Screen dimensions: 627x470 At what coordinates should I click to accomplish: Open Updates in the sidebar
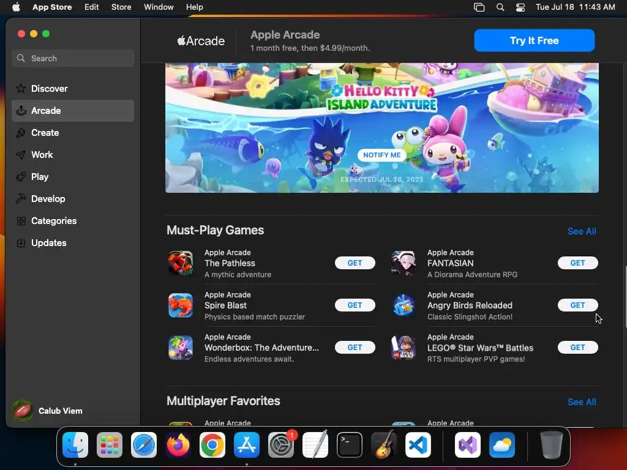(73, 242)
